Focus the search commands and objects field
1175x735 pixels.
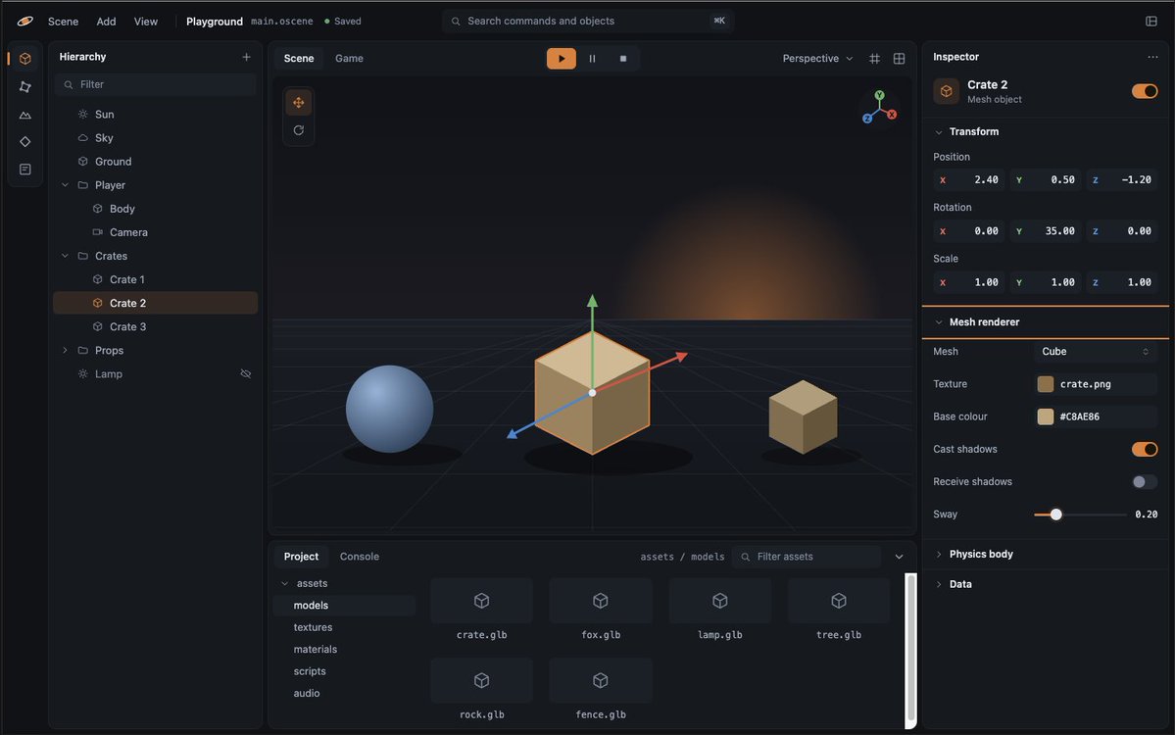[x=588, y=21]
